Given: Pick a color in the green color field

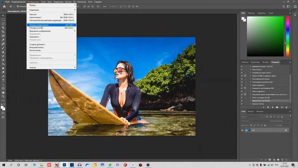Looking at the screenshot, I should (265, 36).
